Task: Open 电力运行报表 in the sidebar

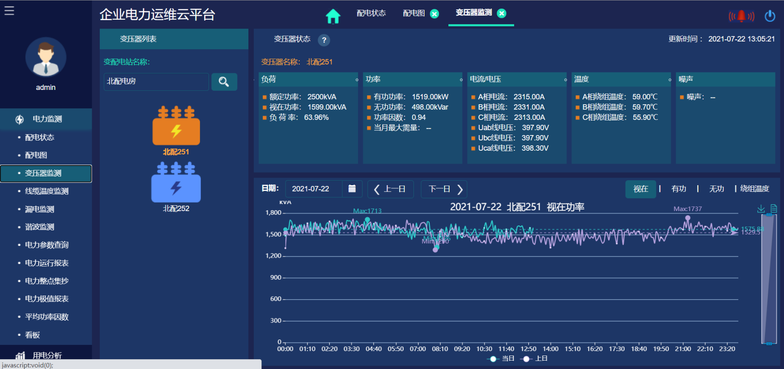Action: (47, 263)
